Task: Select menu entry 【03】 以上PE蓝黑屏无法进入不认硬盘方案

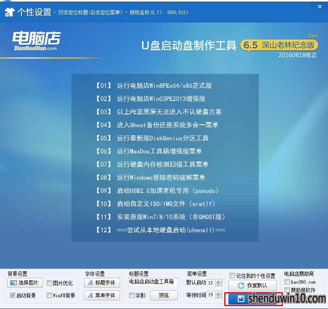Action: tap(159, 112)
